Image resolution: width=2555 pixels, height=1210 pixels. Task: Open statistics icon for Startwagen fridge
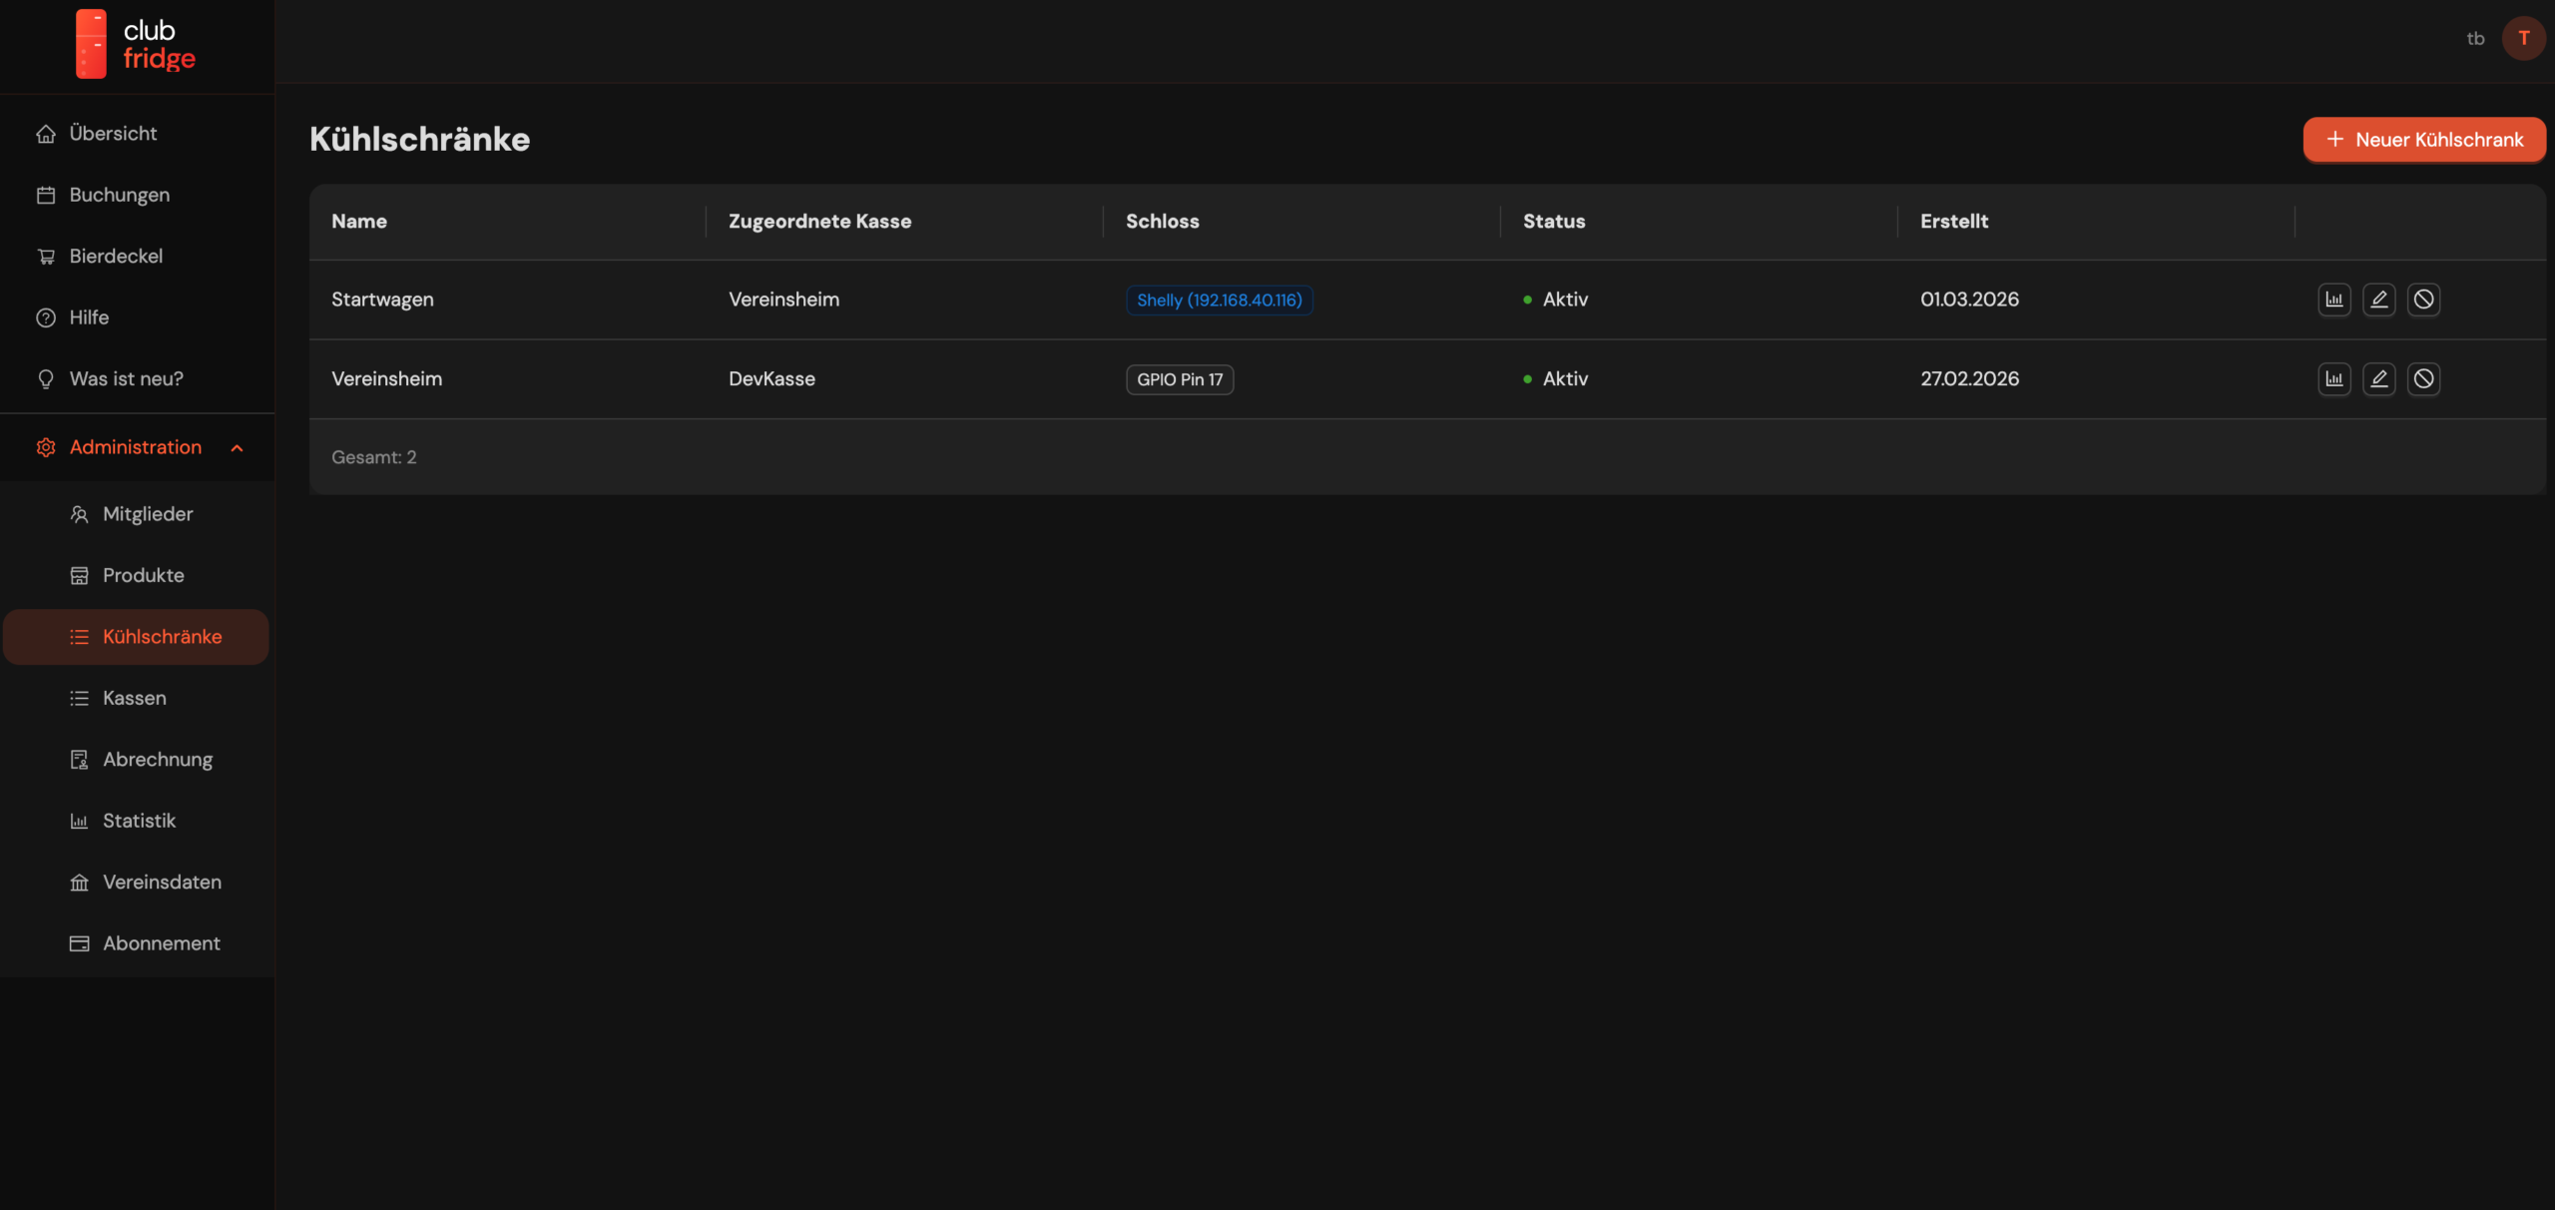point(2333,300)
